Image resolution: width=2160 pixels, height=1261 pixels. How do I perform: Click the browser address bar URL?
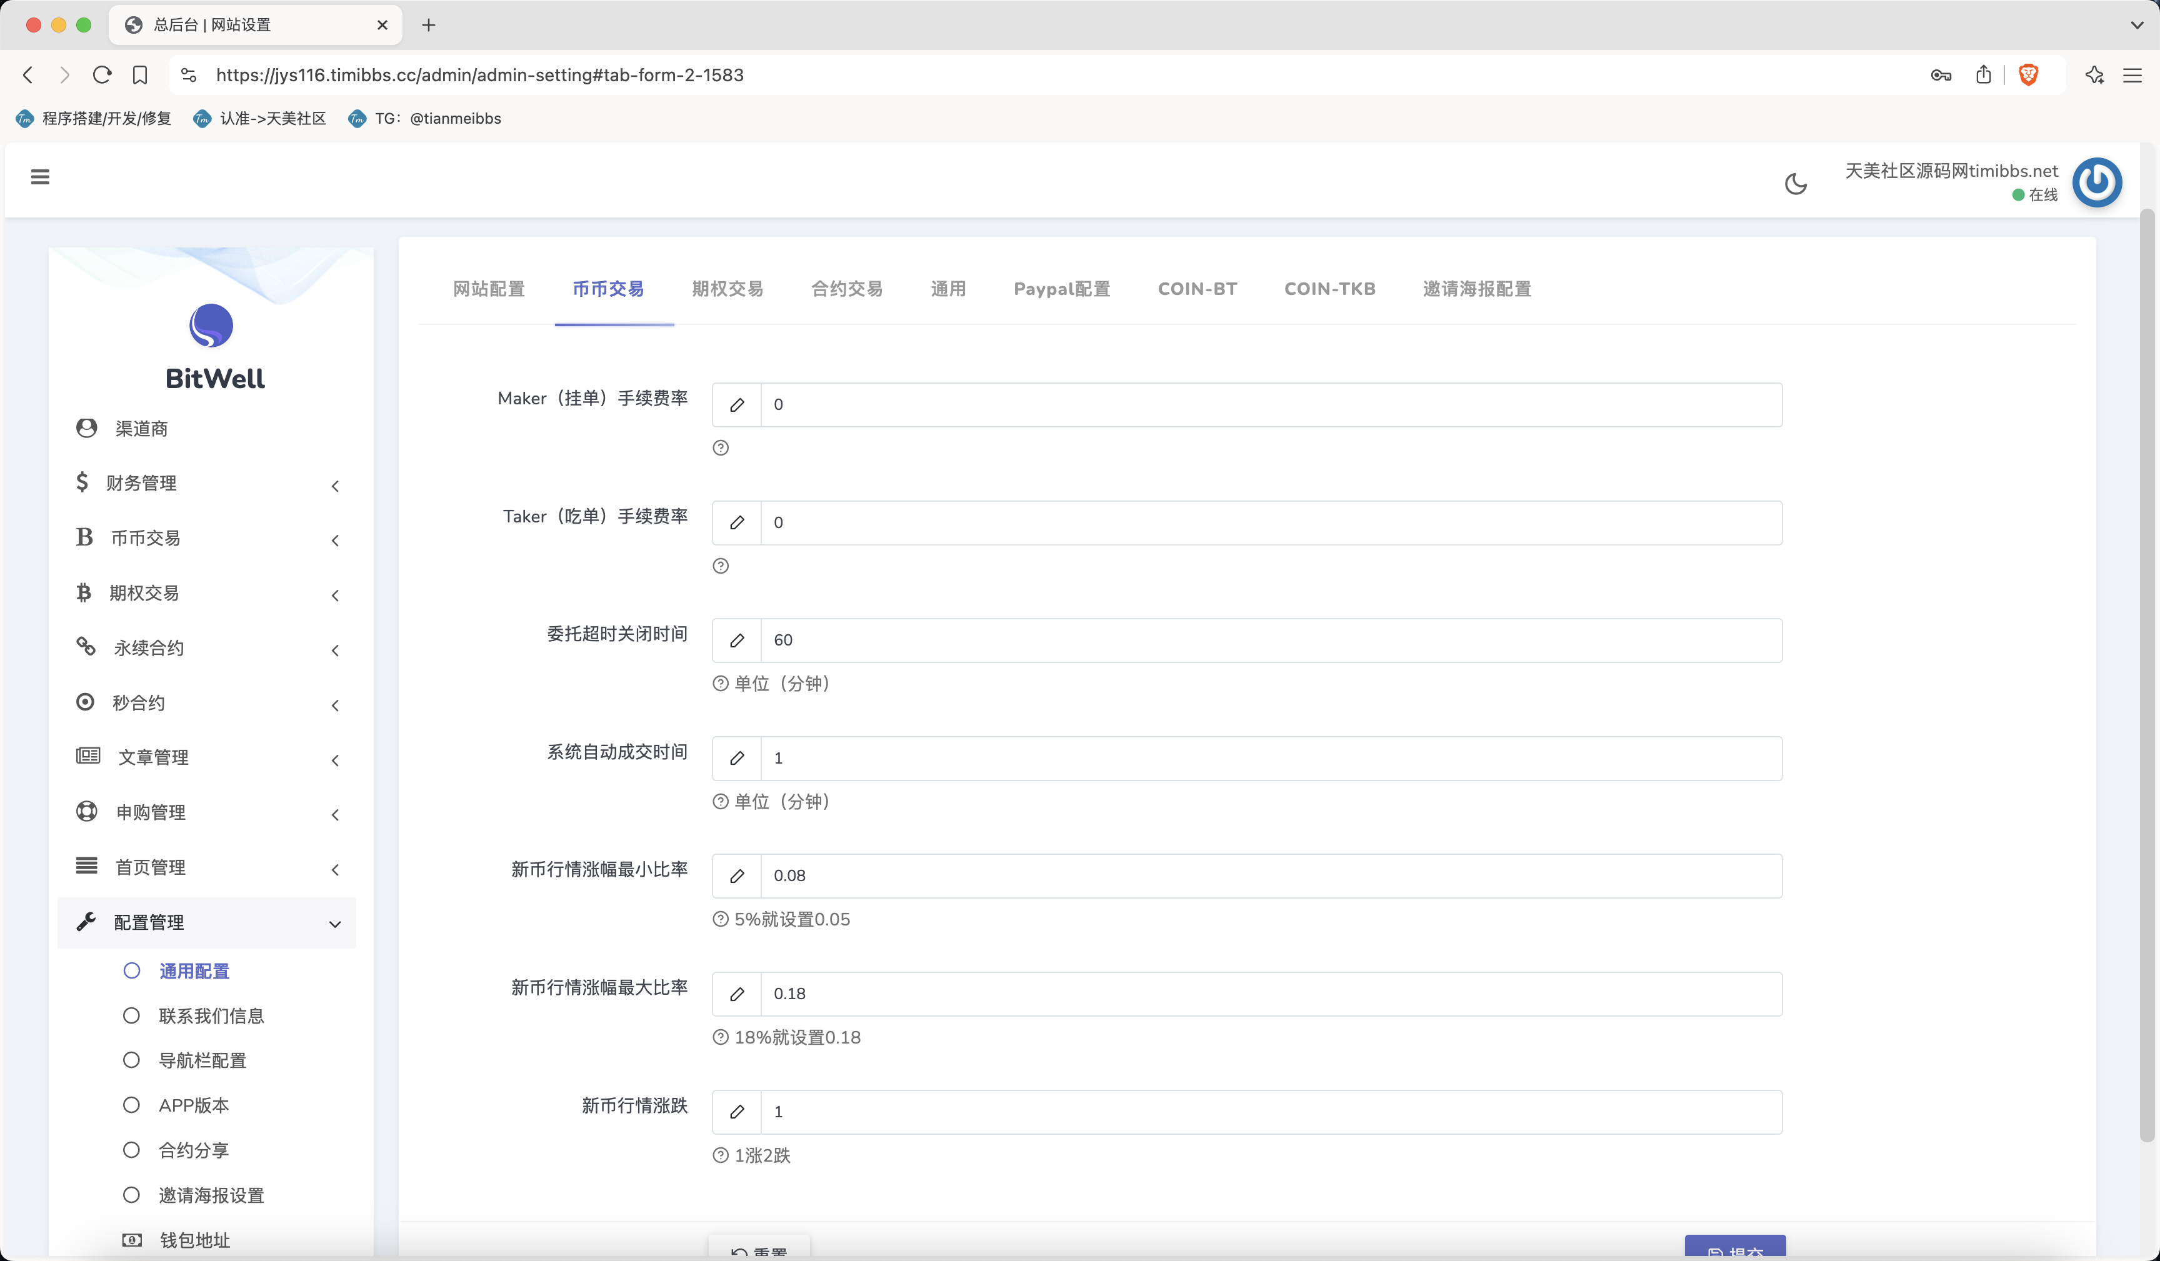(x=480, y=76)
